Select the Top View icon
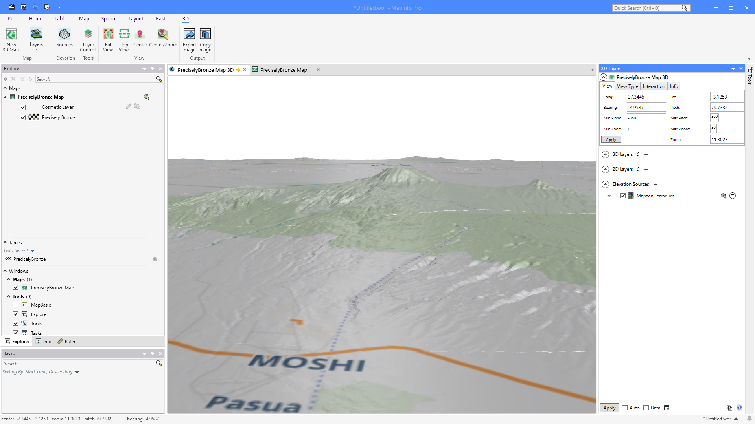 (124, 39)
